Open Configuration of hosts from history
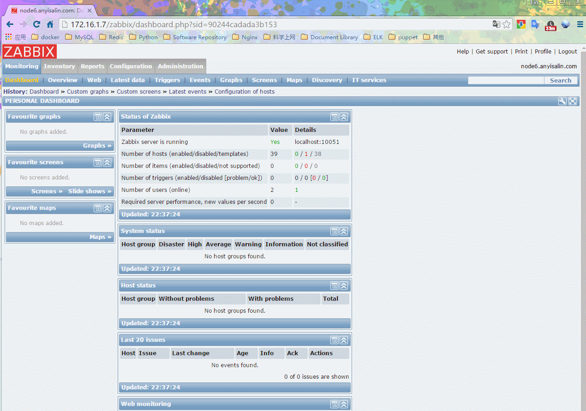Image resolution: width=586 pixels, height=411 pixels. coord(245,92)
